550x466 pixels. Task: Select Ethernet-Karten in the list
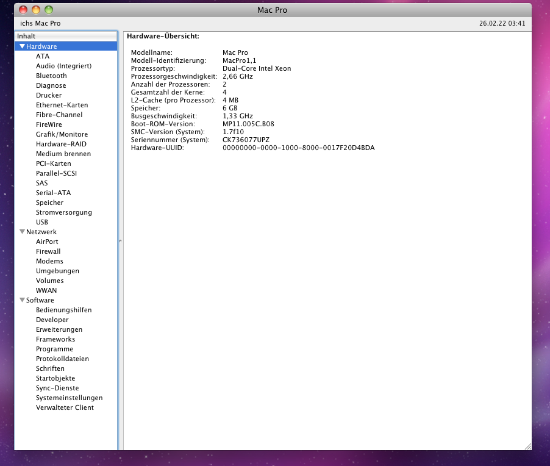[62, 105]
